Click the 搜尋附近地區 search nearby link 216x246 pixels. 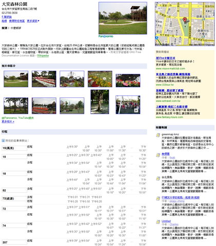17,21
